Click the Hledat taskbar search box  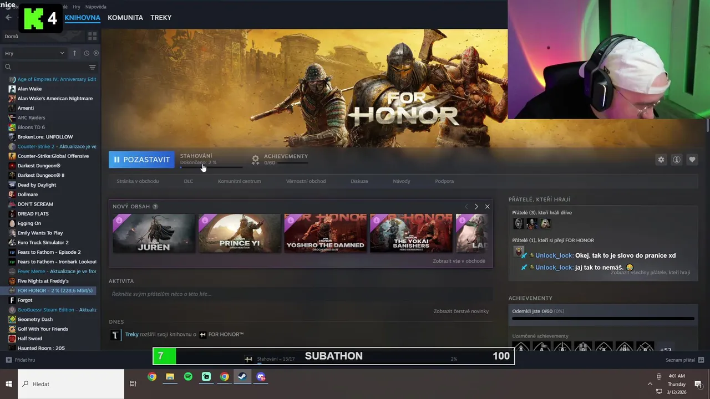(x=71, y=384)
